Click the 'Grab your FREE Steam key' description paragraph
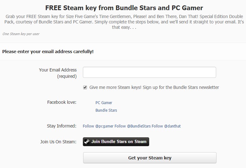Viewport: 246px width, 168px height. (124, 22)
